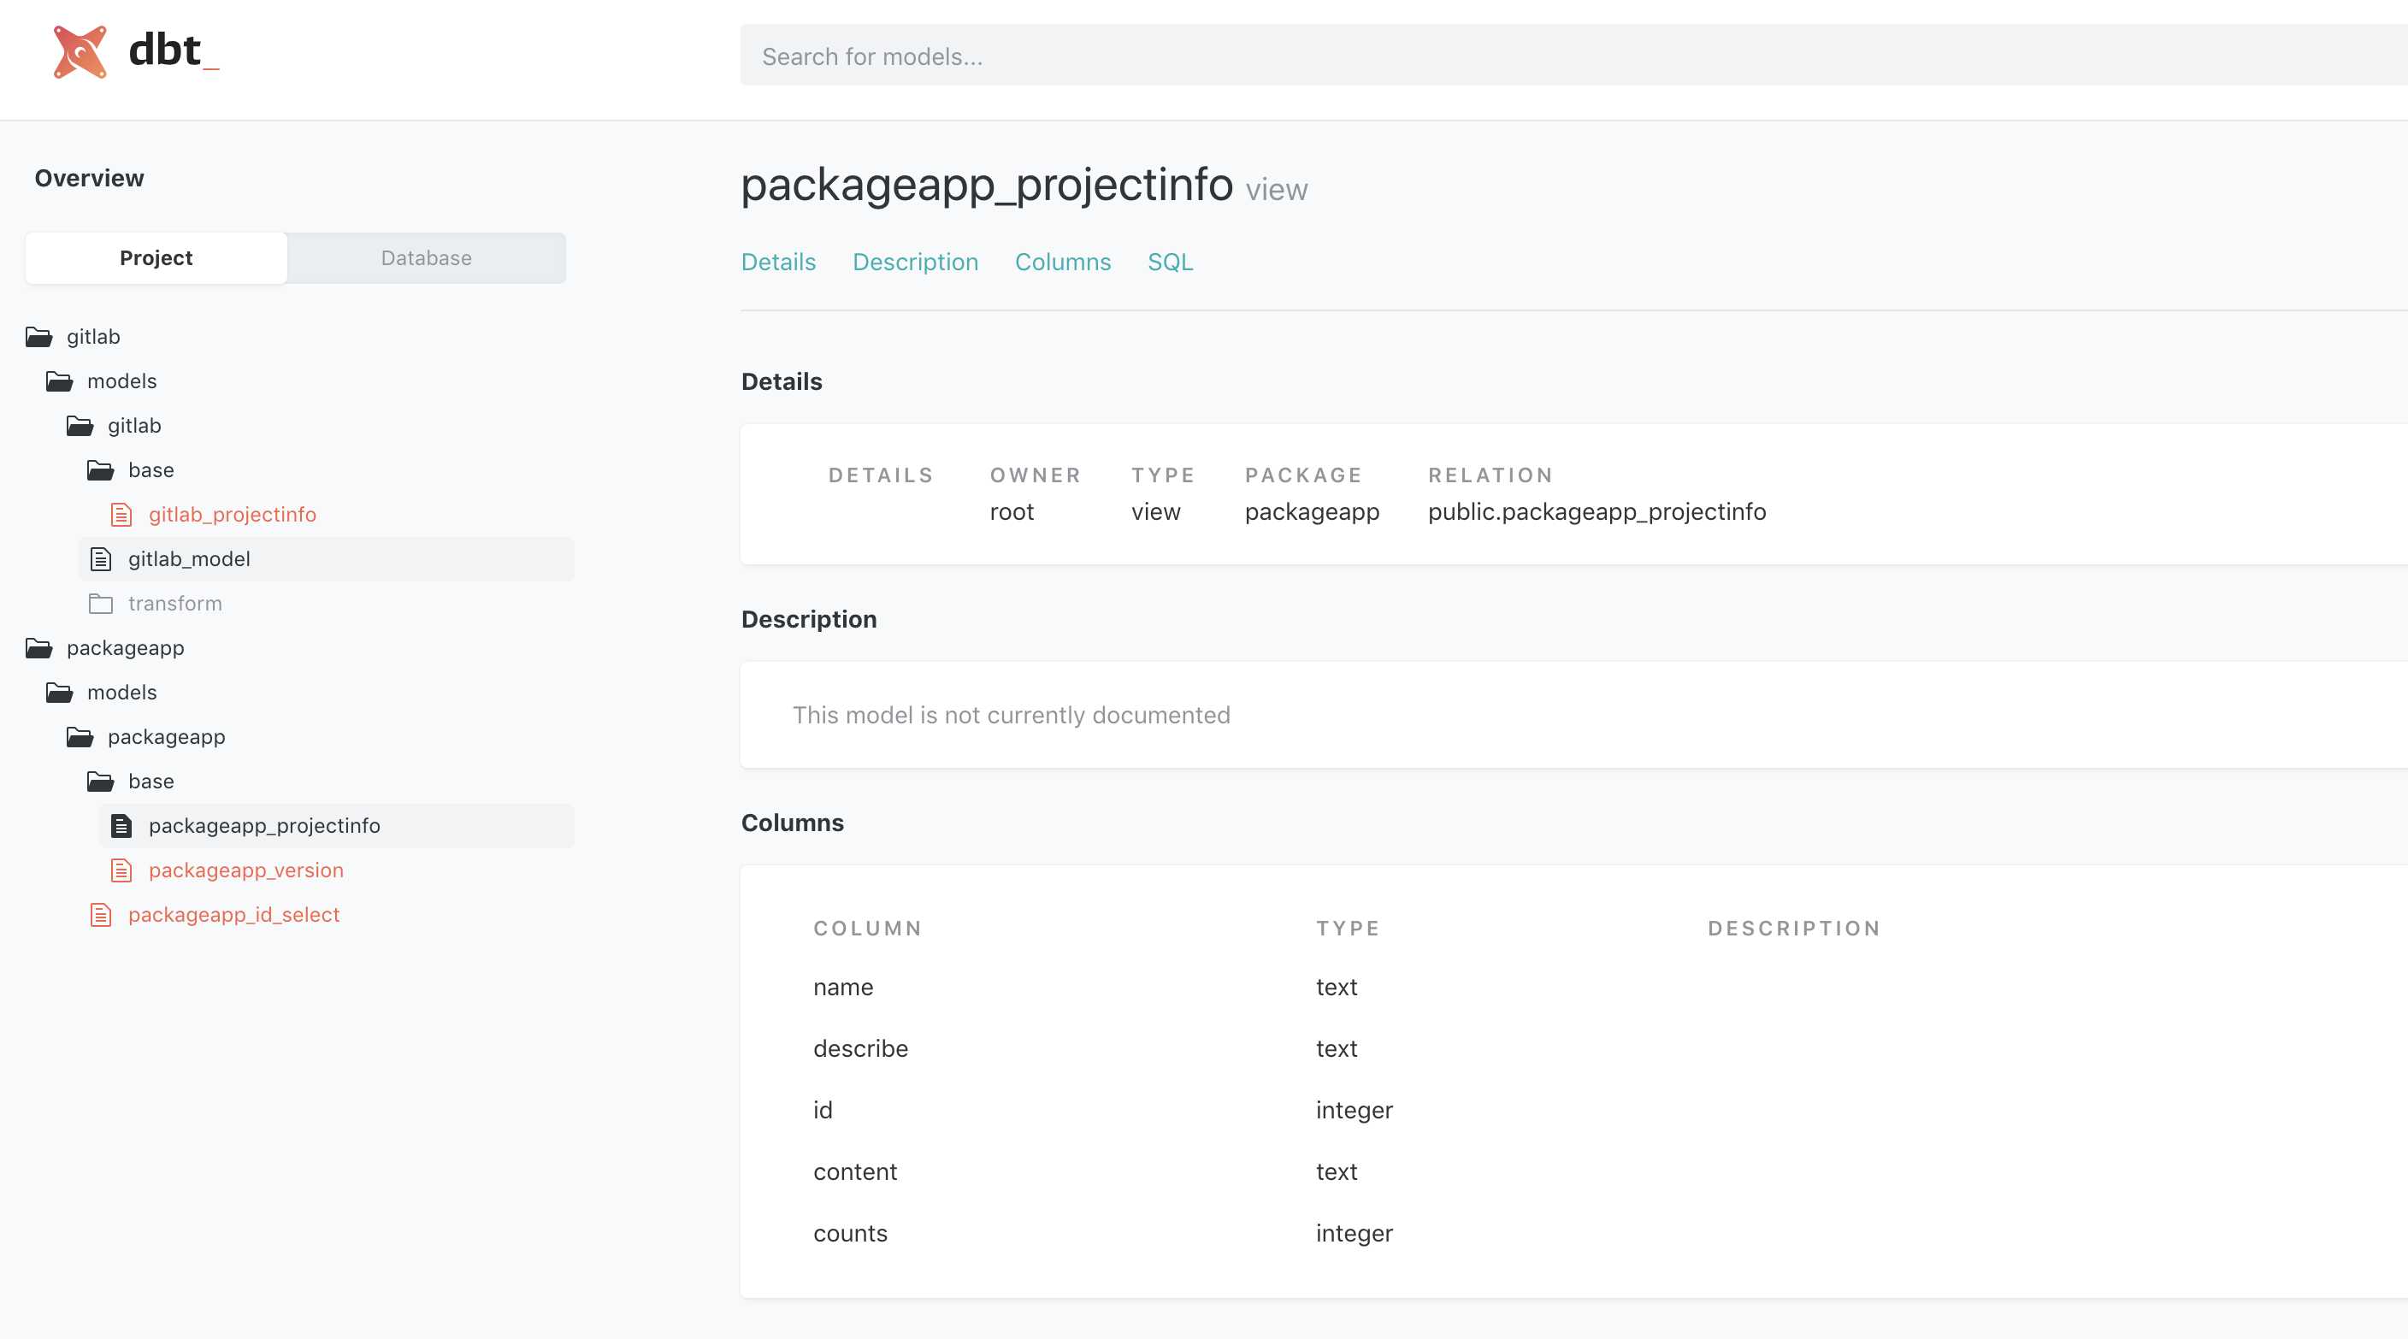Image resolution: width=2408 pixels, height=1339 pixels.
Task: Collapse the top-level gitlab folder icon
Action: click(x=38, y=336)
